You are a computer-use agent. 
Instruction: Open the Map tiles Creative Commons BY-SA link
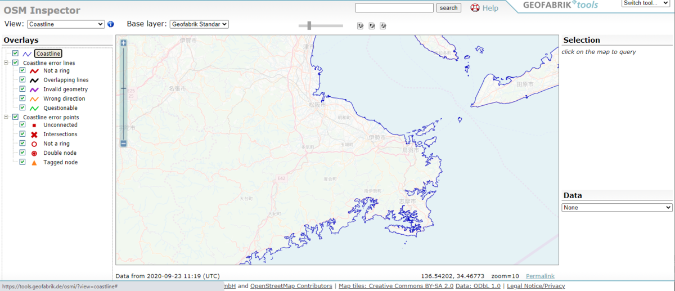point(396,286)
